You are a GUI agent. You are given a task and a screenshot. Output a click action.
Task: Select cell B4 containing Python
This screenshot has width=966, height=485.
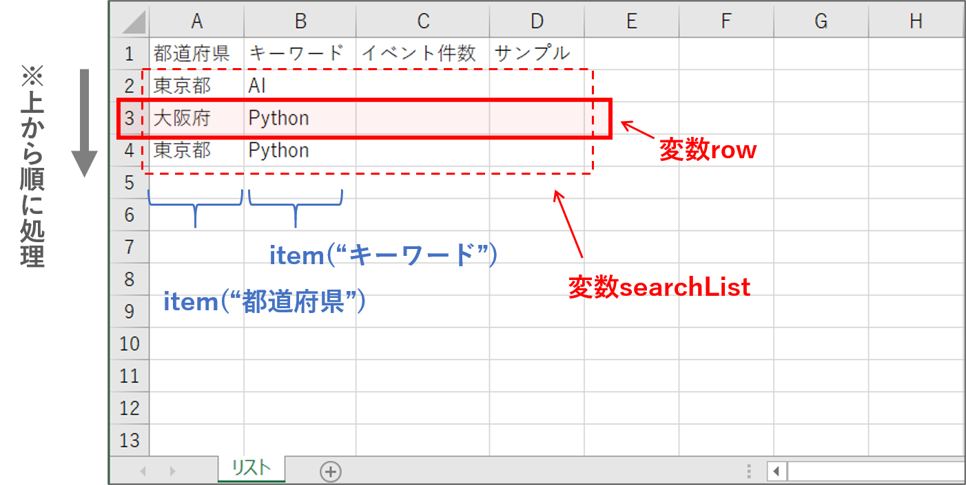(279, 151)
